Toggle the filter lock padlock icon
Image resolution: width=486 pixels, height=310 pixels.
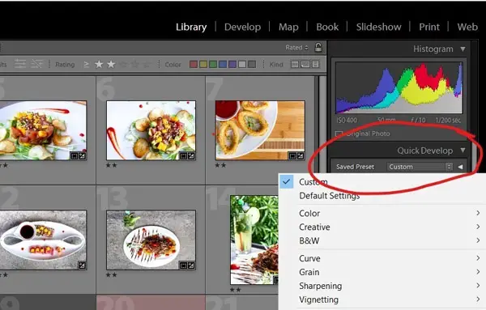[318, 48]
